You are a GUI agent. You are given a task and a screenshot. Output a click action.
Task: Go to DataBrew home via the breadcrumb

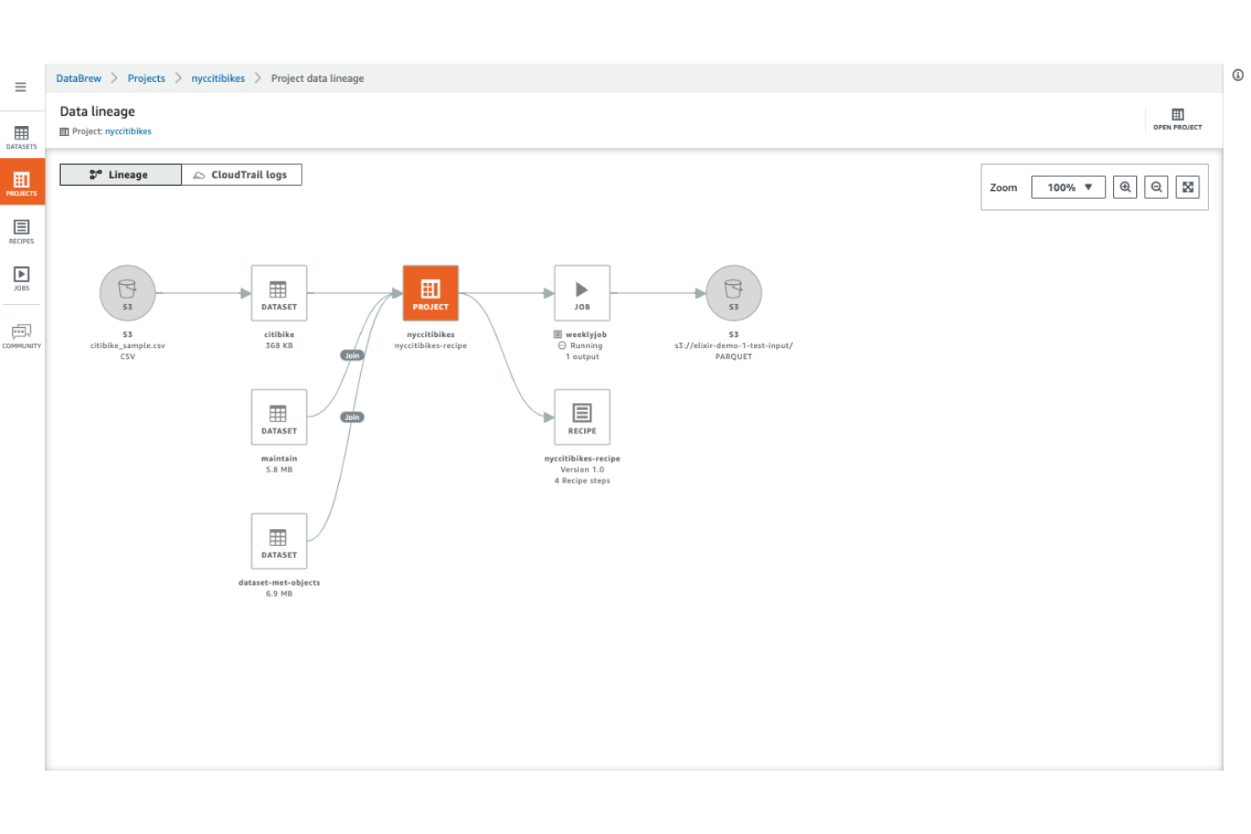point(78,78)
